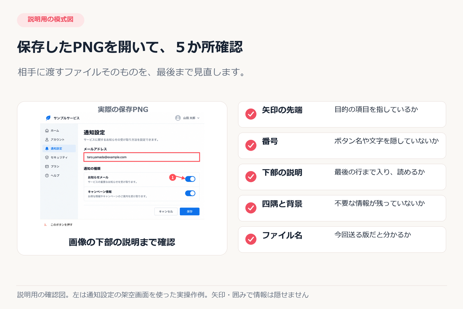Click the 実際の保存PNG caption
This screenshot has height=309, width=463.
123,109
